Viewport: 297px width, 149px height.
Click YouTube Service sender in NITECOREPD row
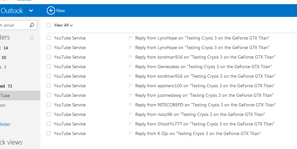point(70,105)
